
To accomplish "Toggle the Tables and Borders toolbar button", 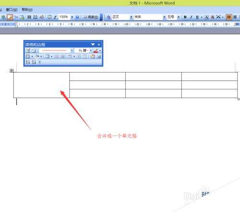I will (10, 17).
